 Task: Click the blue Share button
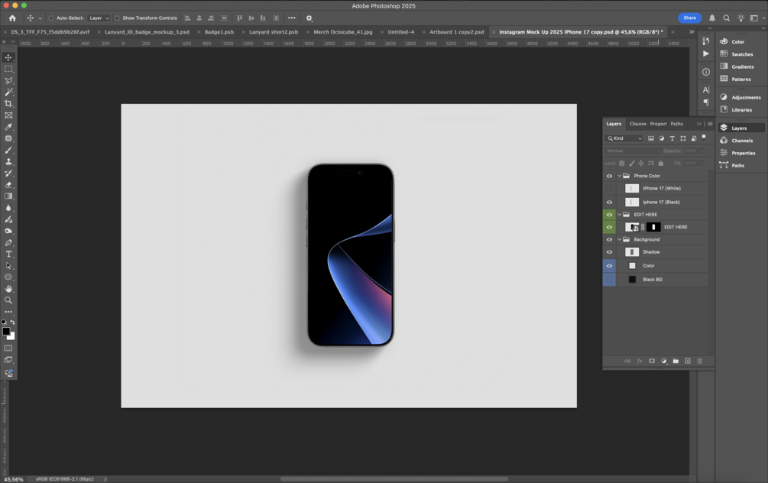click(x=689, y=18)
